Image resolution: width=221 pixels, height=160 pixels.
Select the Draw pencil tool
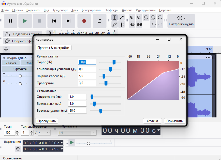114,25
